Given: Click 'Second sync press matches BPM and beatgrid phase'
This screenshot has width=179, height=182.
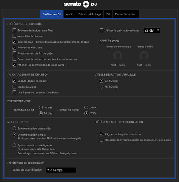Looking at the screenshot, I should [x=47, y=153].
